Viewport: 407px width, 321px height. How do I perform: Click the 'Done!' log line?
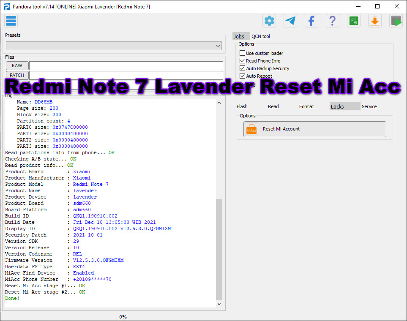coord(12,298)
